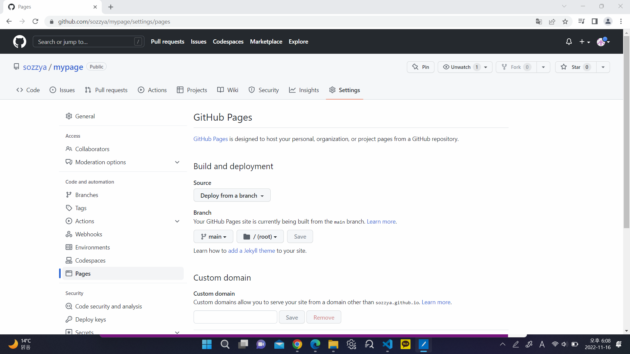The image size is (630, 354).
Task: Open the Chrome three-dot menu
Action: pos(621,22)
